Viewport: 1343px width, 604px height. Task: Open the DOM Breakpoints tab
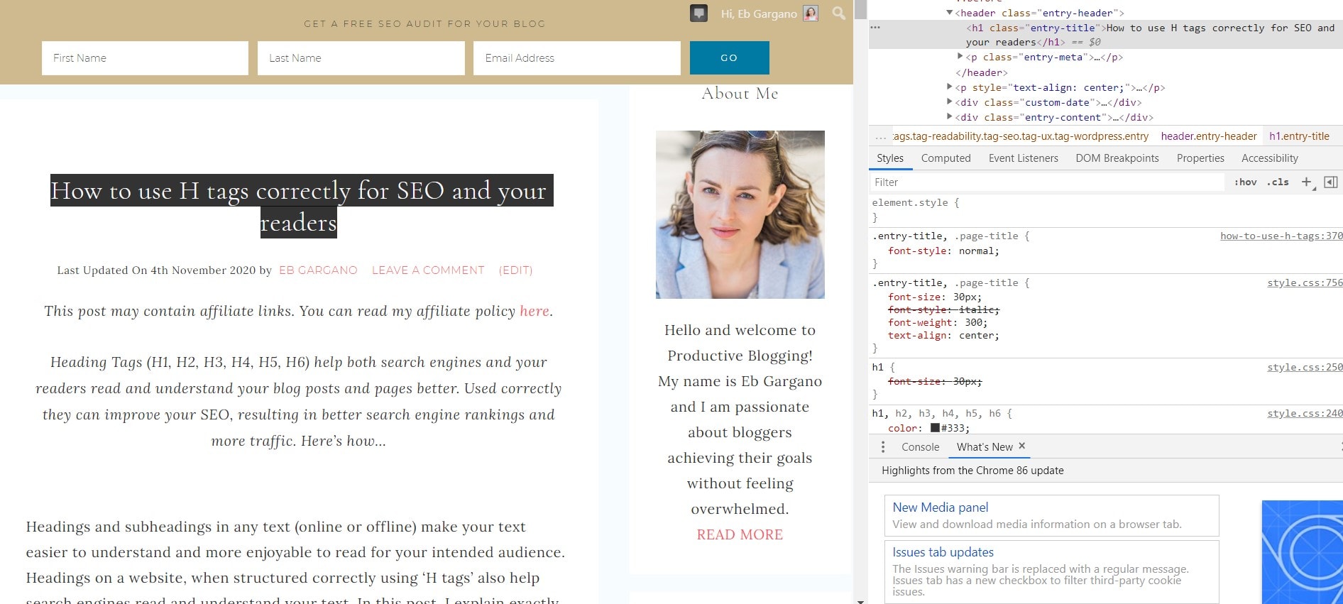pyautogui.click(x=1117, y=158)
